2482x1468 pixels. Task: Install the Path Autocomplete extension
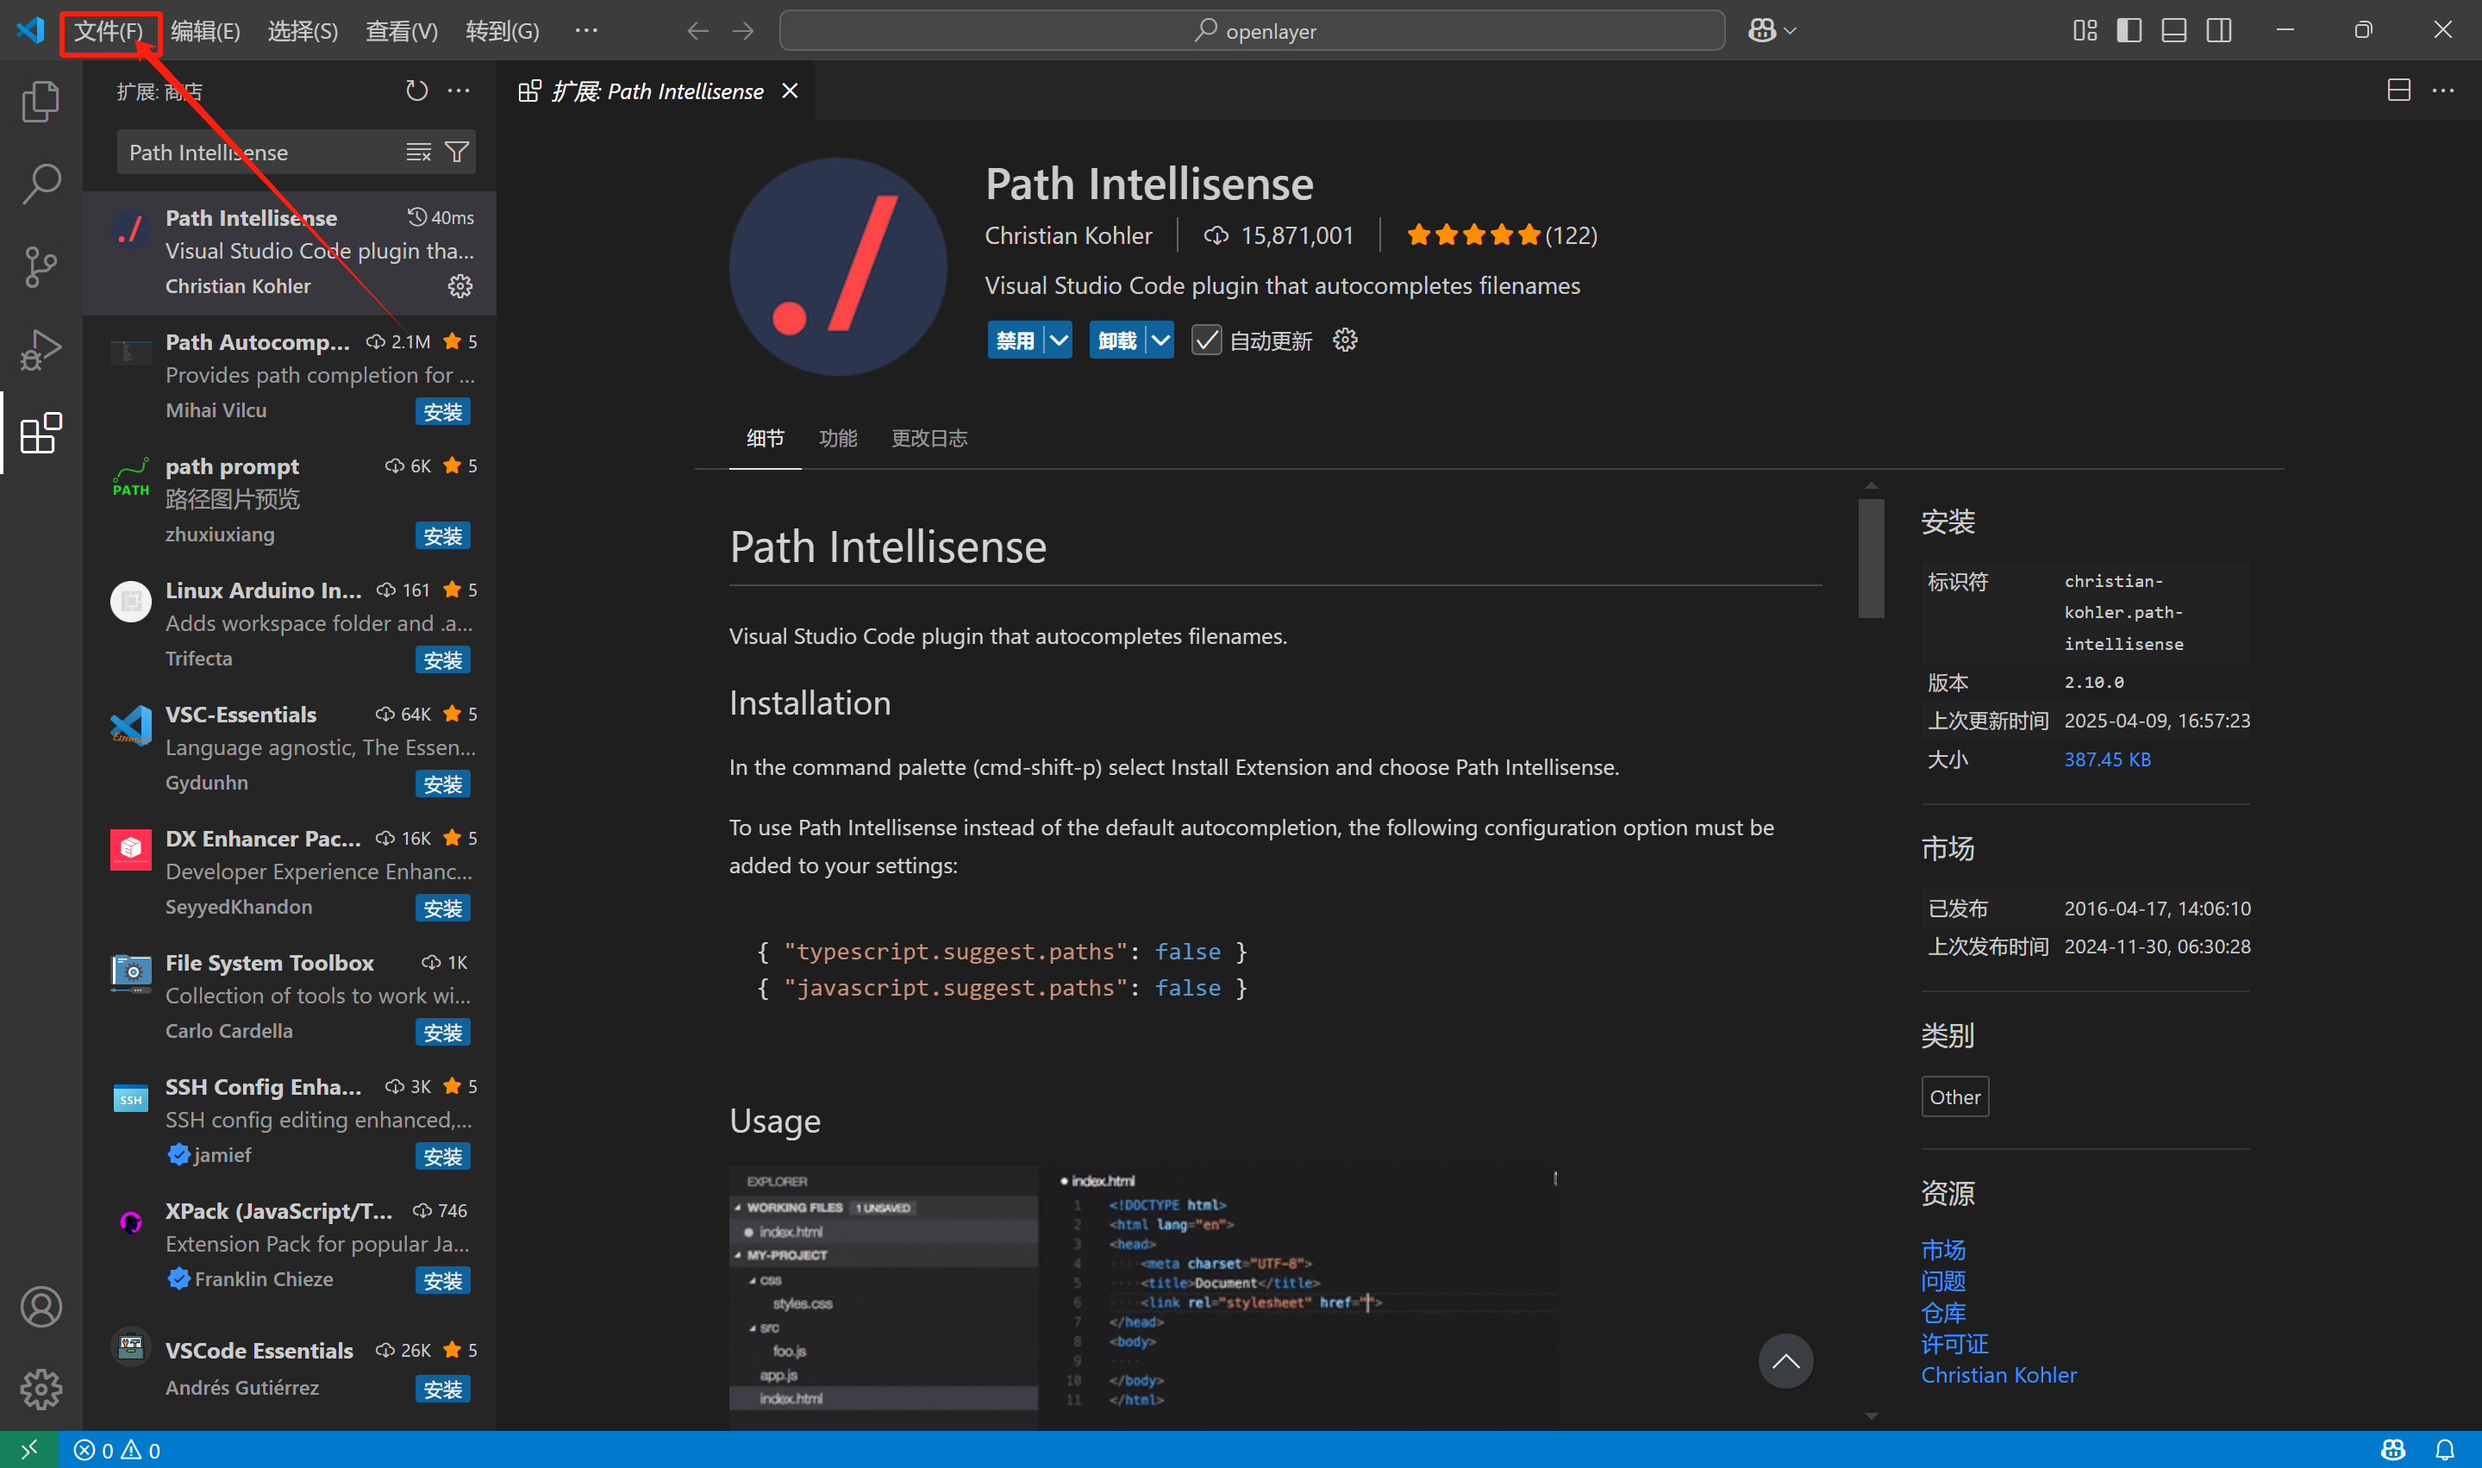click(x=442, y=411)
